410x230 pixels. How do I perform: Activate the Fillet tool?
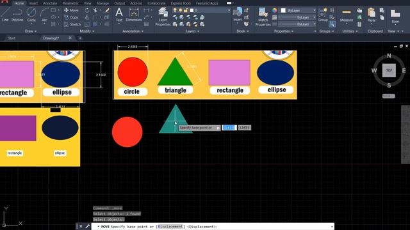point(95,17)
